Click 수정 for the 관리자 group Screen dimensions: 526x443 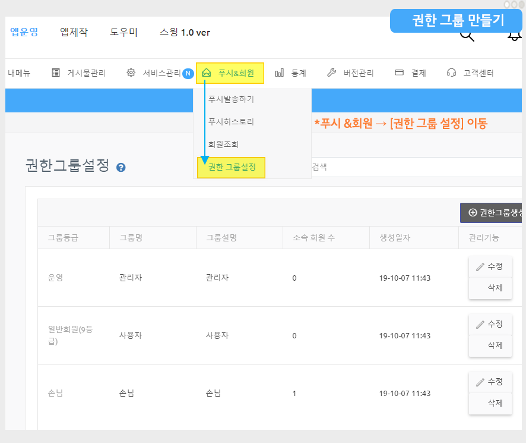[x=490, y=266]
